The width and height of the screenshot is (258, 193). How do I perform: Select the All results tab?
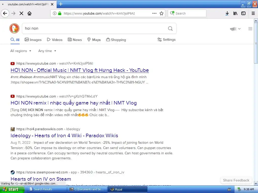15,40
